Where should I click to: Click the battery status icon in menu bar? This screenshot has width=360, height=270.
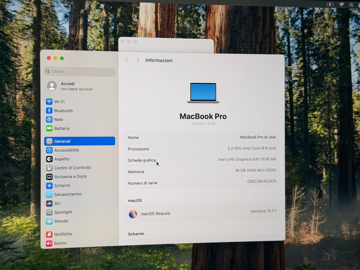(x=330, y=4)
